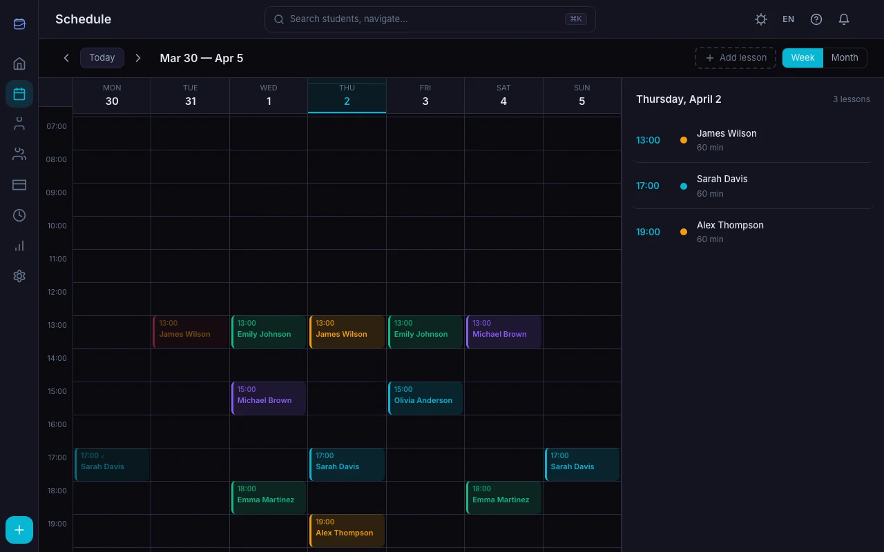Open Wednesday 15:00 Michael Brown lesson

point(269,398)
